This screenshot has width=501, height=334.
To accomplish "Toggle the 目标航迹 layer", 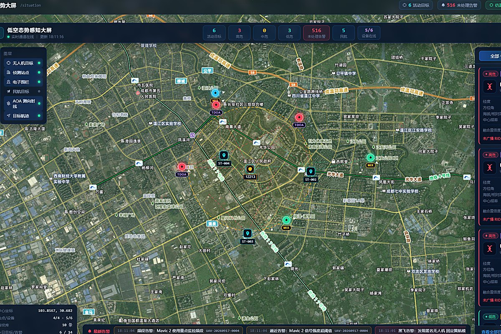I will pyautogui.click(x=23, y=116).
